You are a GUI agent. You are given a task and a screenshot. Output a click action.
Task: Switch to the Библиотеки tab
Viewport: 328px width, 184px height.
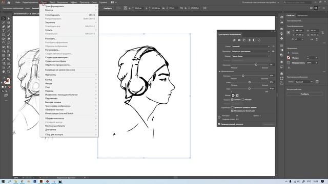(302, 15)
